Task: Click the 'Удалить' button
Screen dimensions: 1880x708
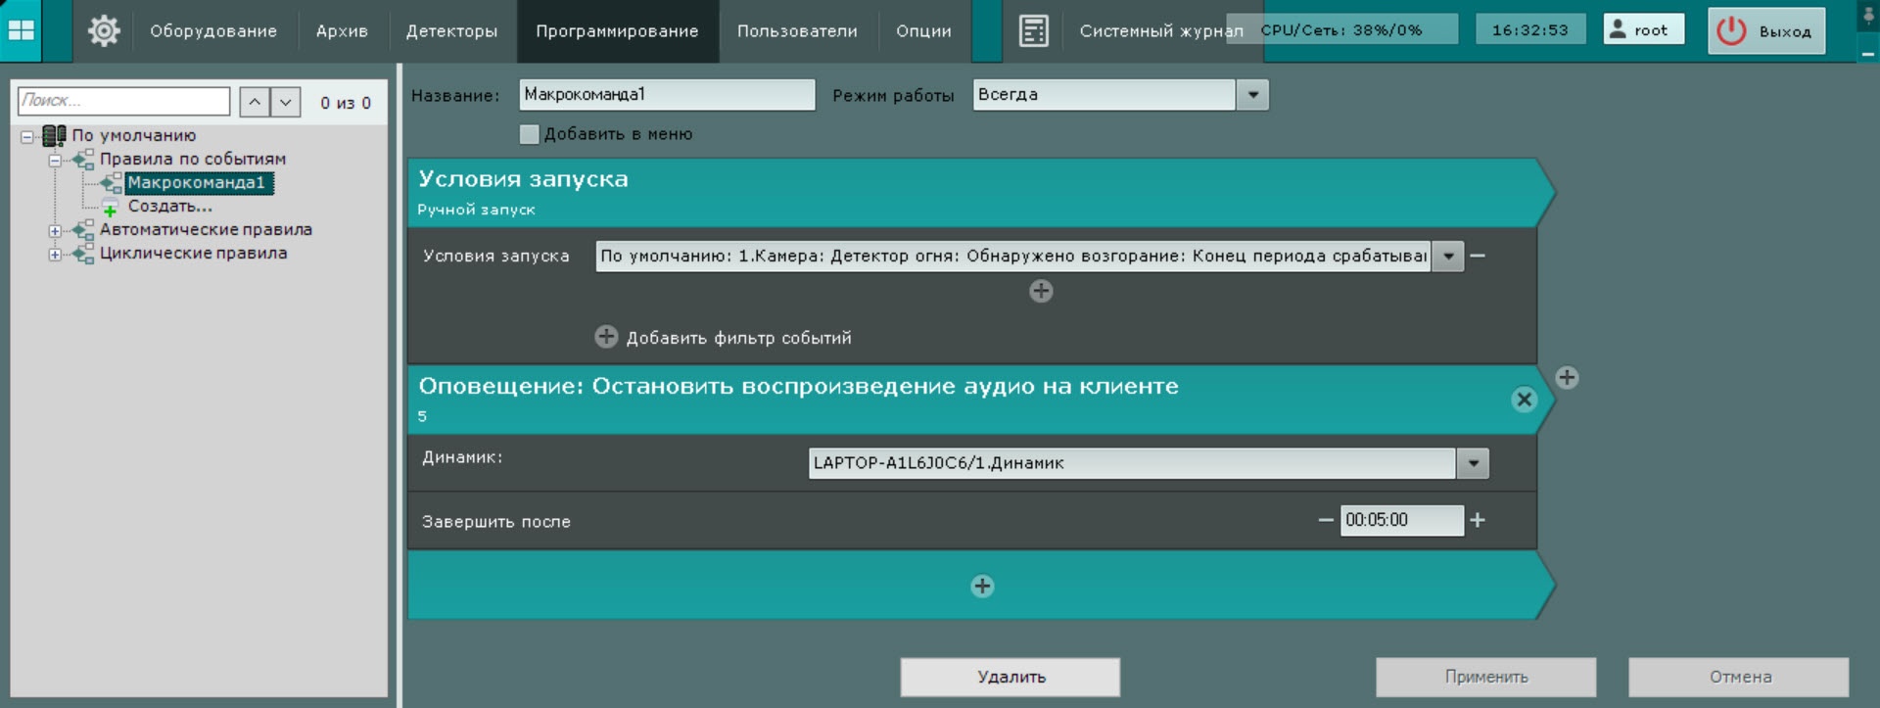Action: tap(1010, 677)
